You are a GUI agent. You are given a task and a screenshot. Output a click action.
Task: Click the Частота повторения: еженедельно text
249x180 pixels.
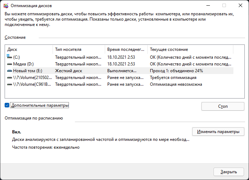(x=46, y=147)
